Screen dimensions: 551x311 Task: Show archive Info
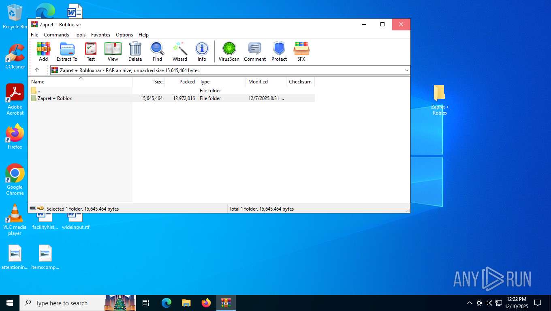pos(202,51)
